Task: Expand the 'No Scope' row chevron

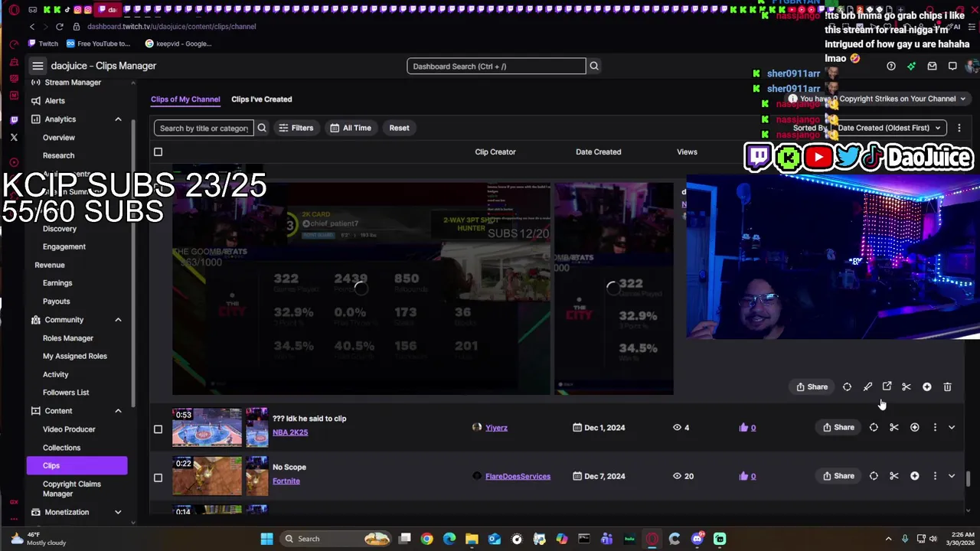Action: [952, 476]
